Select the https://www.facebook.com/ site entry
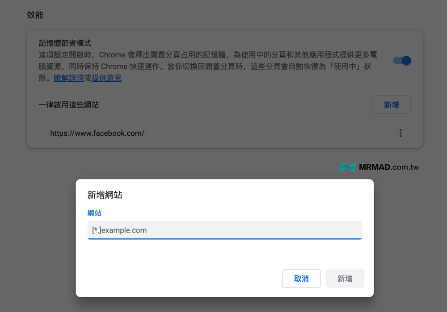Screen dimensions: 447x312 pyautogui.click(x=97, y=133)
